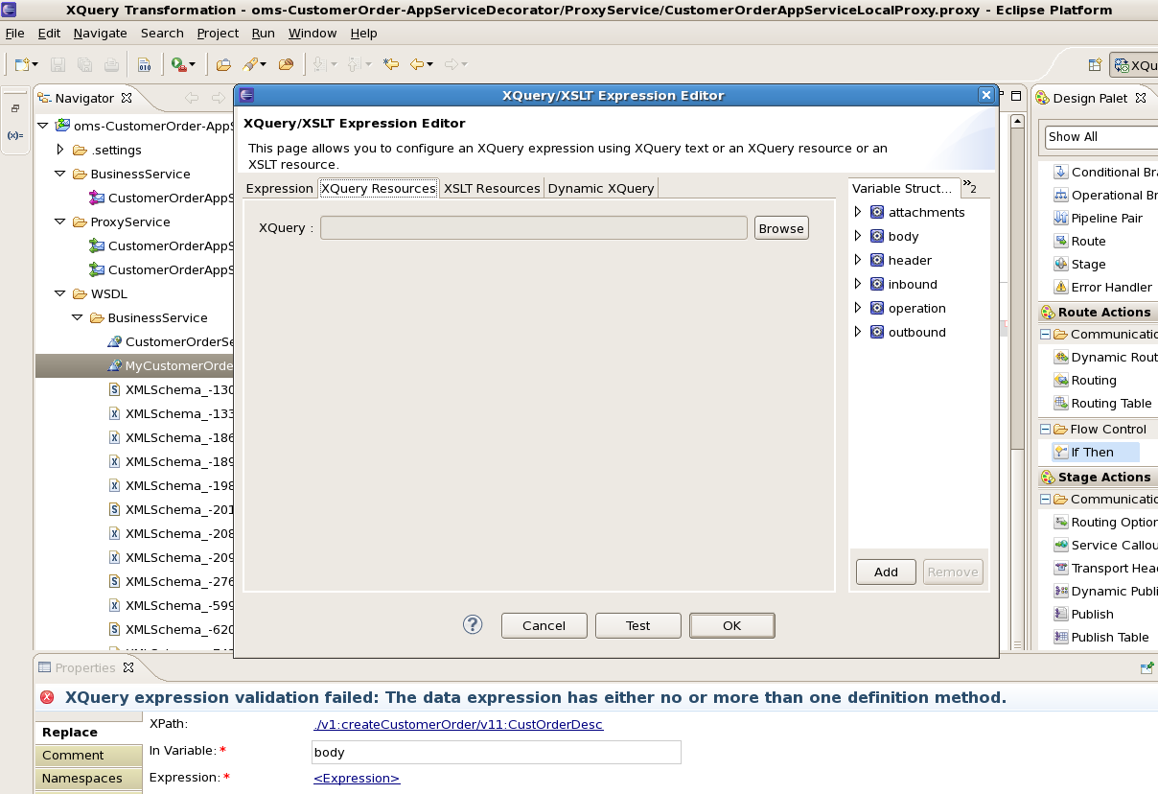This screenshot has height=794, width=1158.
Task: Expand the .settings folder in Navigator
Action: (x=60, y=150)
